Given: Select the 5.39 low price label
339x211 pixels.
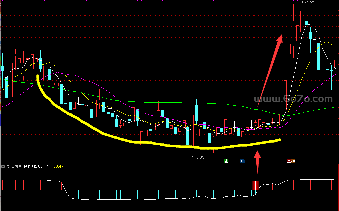Looking at the screenshot, I should point(200,157).
